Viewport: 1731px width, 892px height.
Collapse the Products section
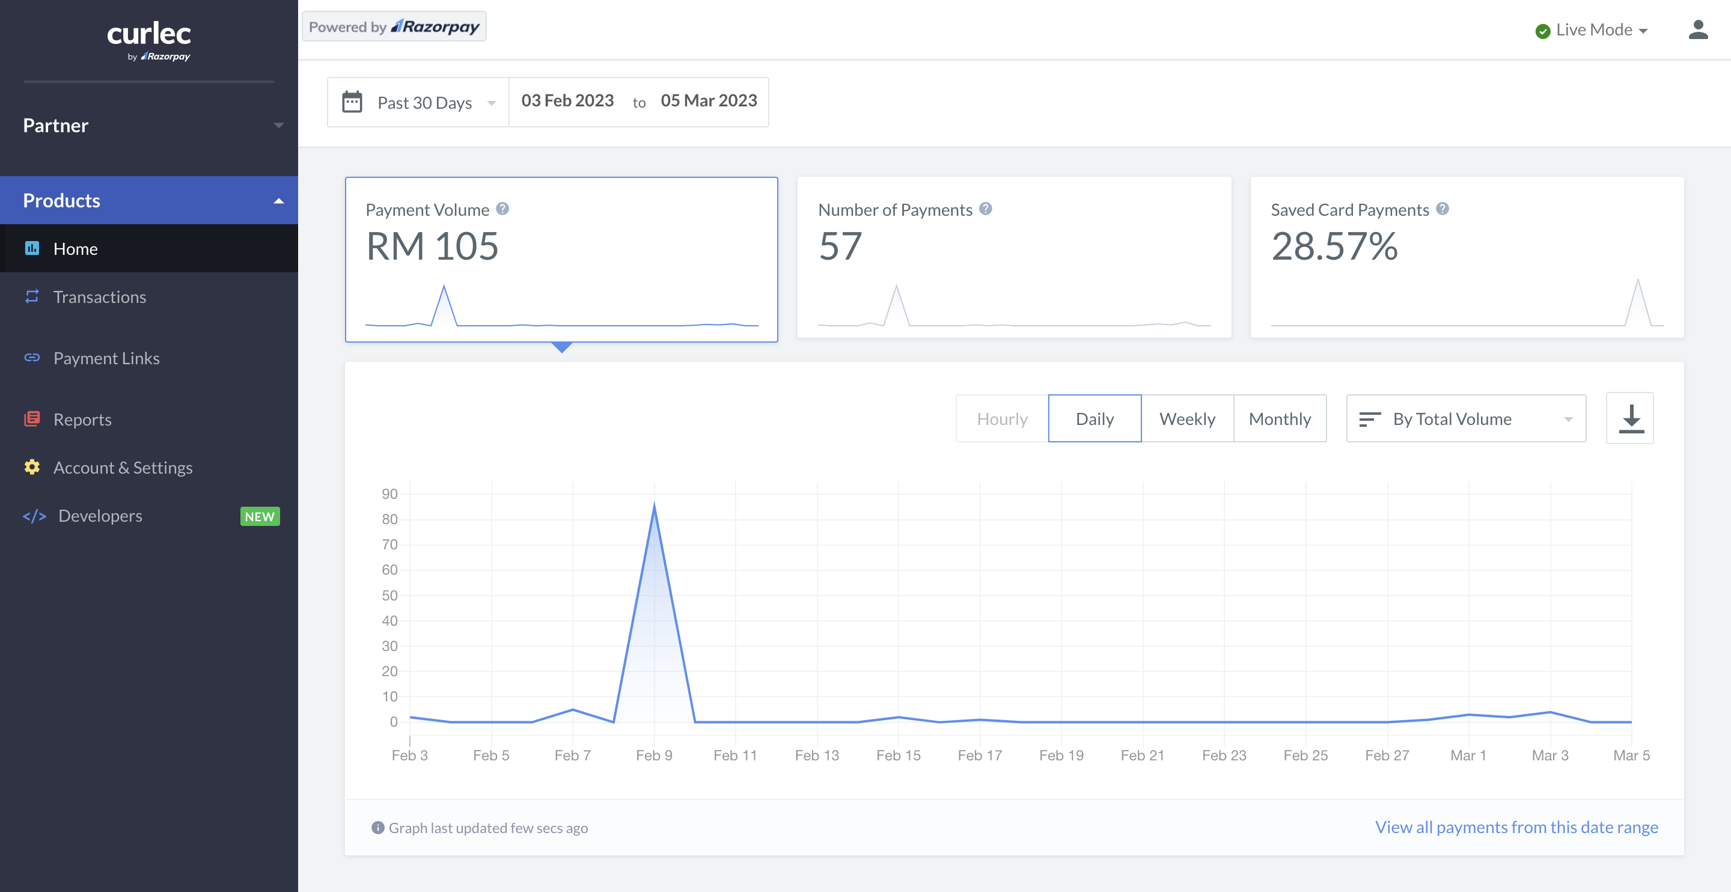pyautogui.click(x=149, y=200)
